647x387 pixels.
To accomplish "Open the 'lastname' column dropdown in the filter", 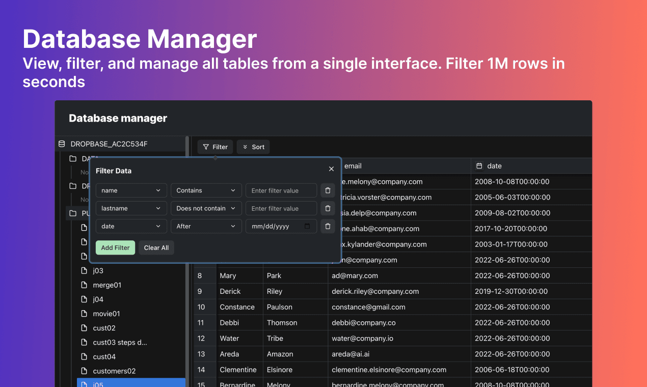I will [131, 208].
